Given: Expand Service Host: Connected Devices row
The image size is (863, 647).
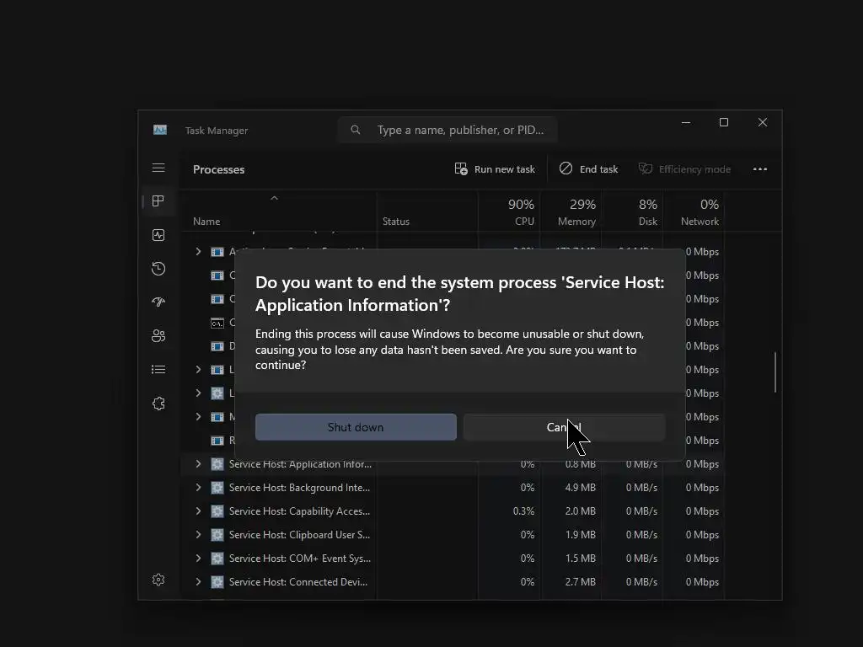Looking at the screenshot, I should point(198,582).
